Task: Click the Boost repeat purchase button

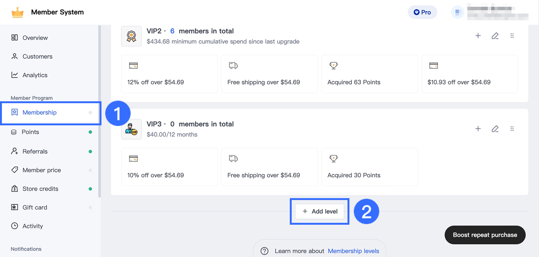Action: (485, 235)
